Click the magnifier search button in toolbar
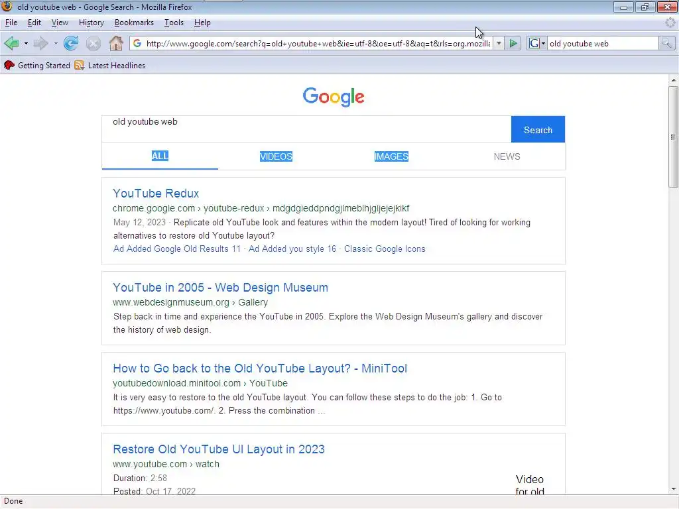Viewport: 679px width, 509px height. click(x=666, y=43)
